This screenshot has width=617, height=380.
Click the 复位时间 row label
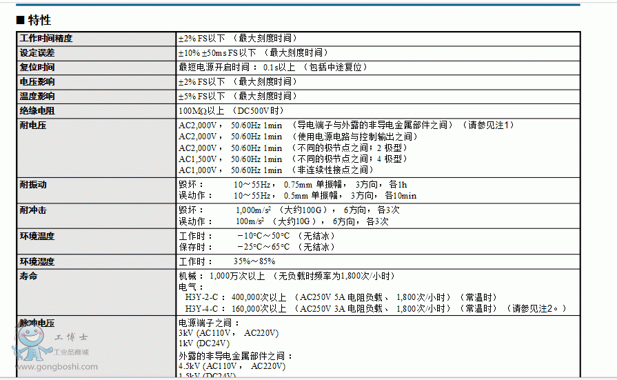(x=37, y=68)
